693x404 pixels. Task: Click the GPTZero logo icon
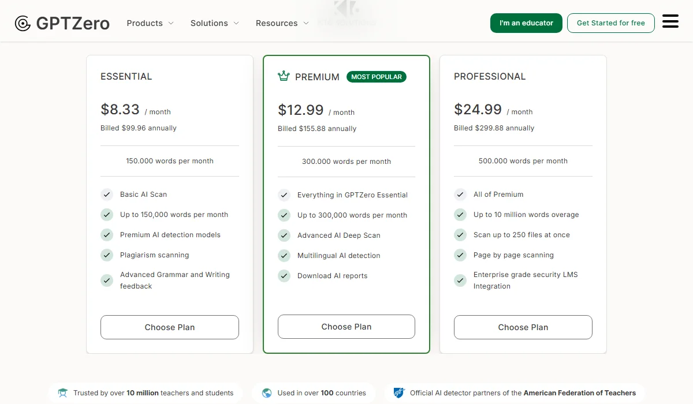(x=22, y=23)
